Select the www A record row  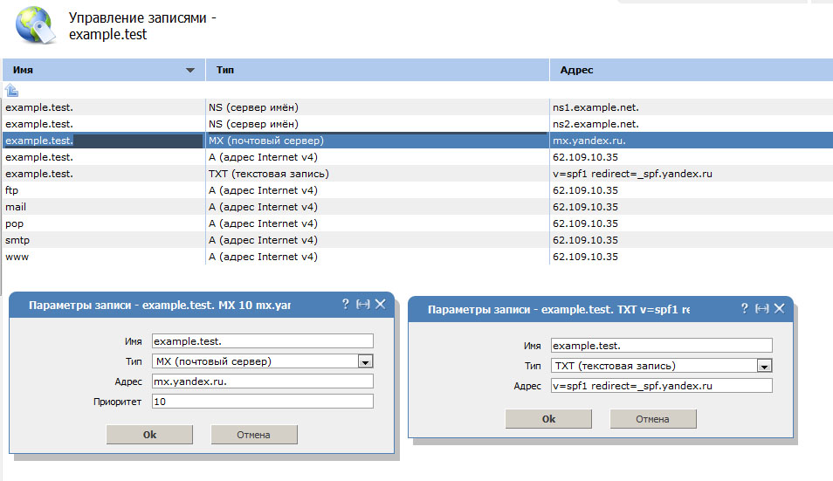coord(262,257)
